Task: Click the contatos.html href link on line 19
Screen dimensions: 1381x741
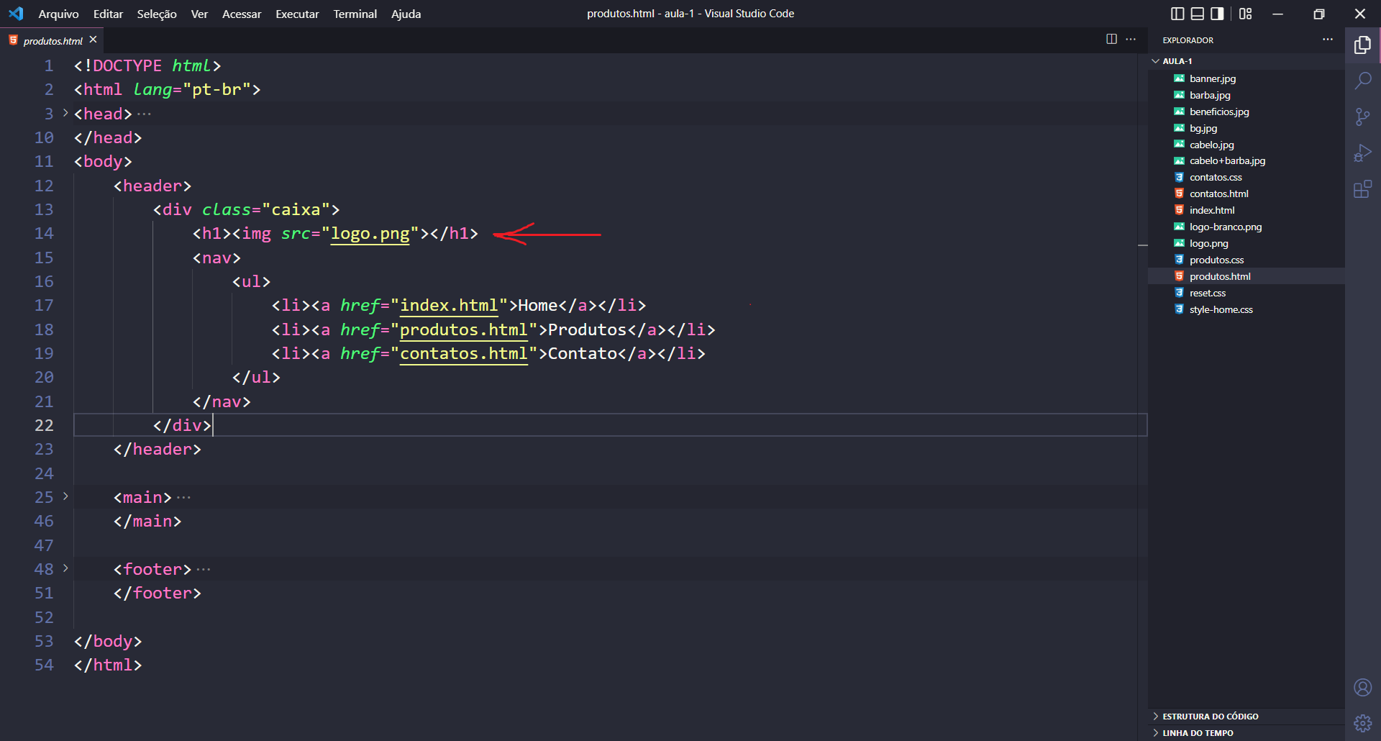Action: (464, 354)
